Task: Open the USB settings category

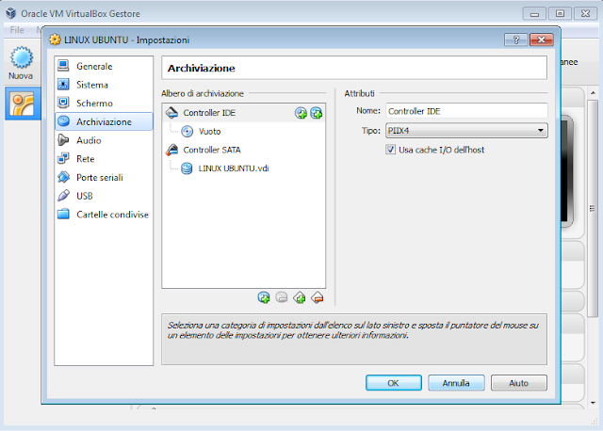Action: click(104, 196)
